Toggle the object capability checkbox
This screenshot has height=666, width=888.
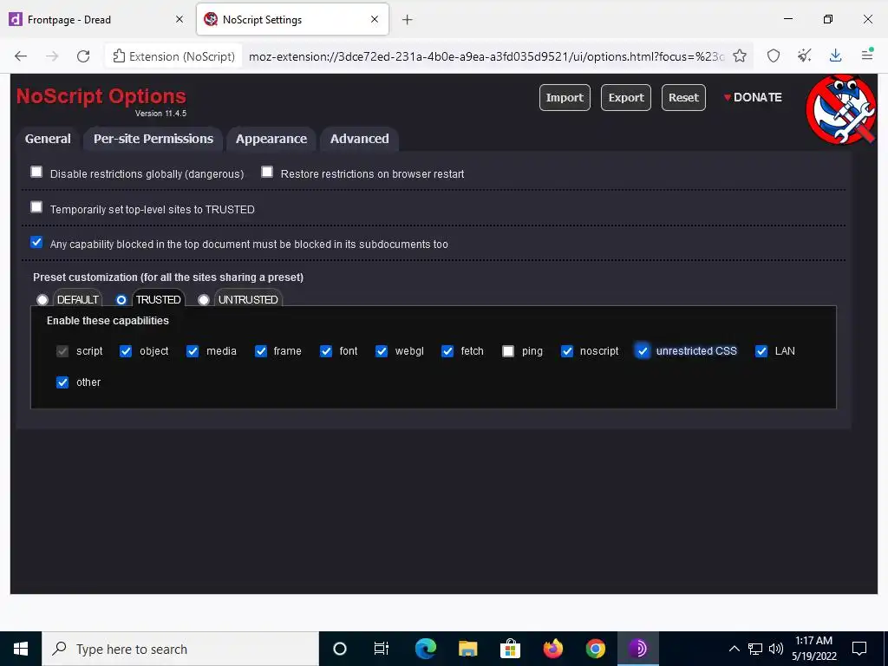(x=126, y=352)
